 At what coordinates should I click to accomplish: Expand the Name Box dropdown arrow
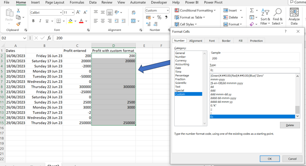24,38
